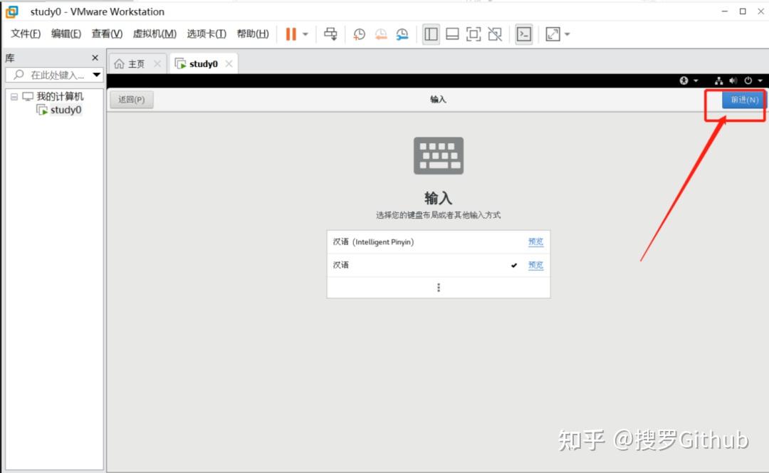Send Ctrl+Alt+Del to the VM
This screenshot has width=769, height=473.
coord(330,34)
